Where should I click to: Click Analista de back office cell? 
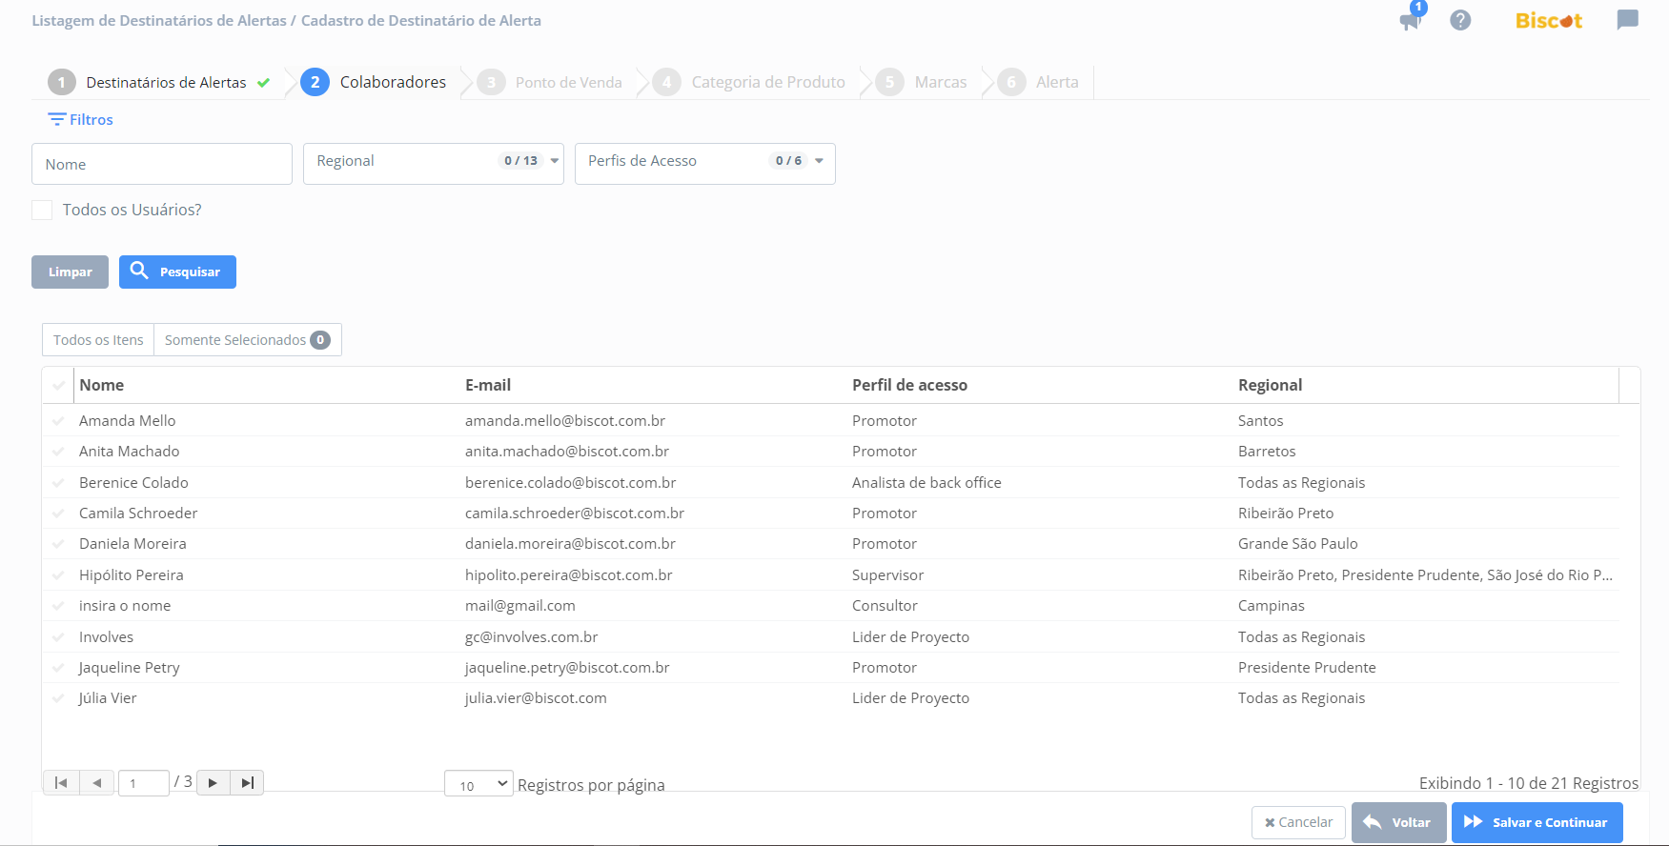(926, 482)
